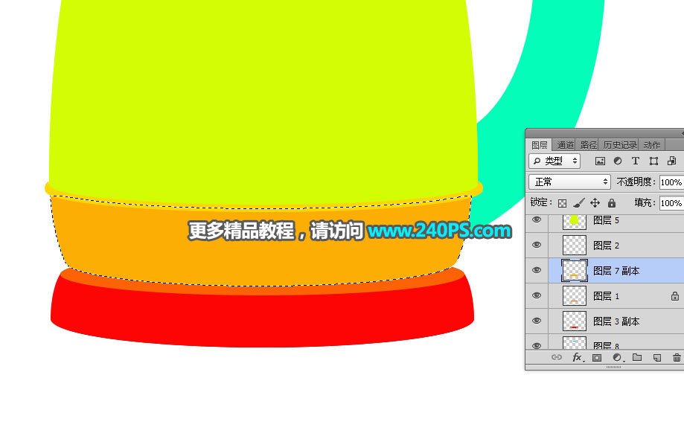Create a new layer group folder

coord(637,357)
